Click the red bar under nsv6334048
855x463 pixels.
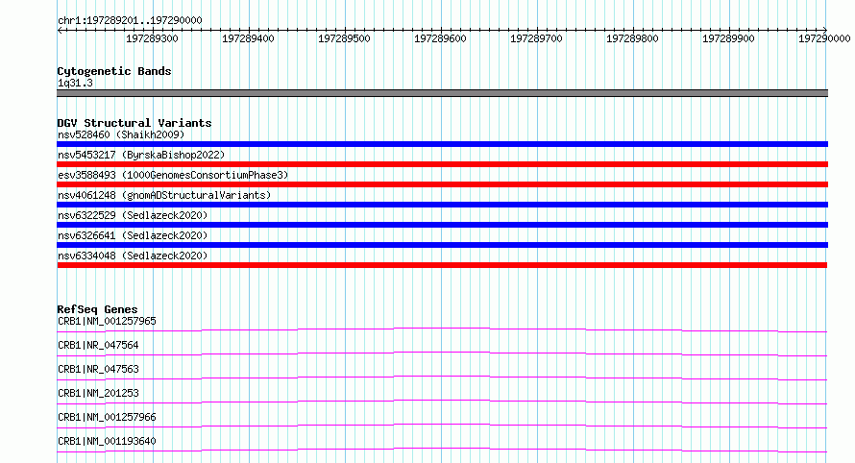click(442, 265)
